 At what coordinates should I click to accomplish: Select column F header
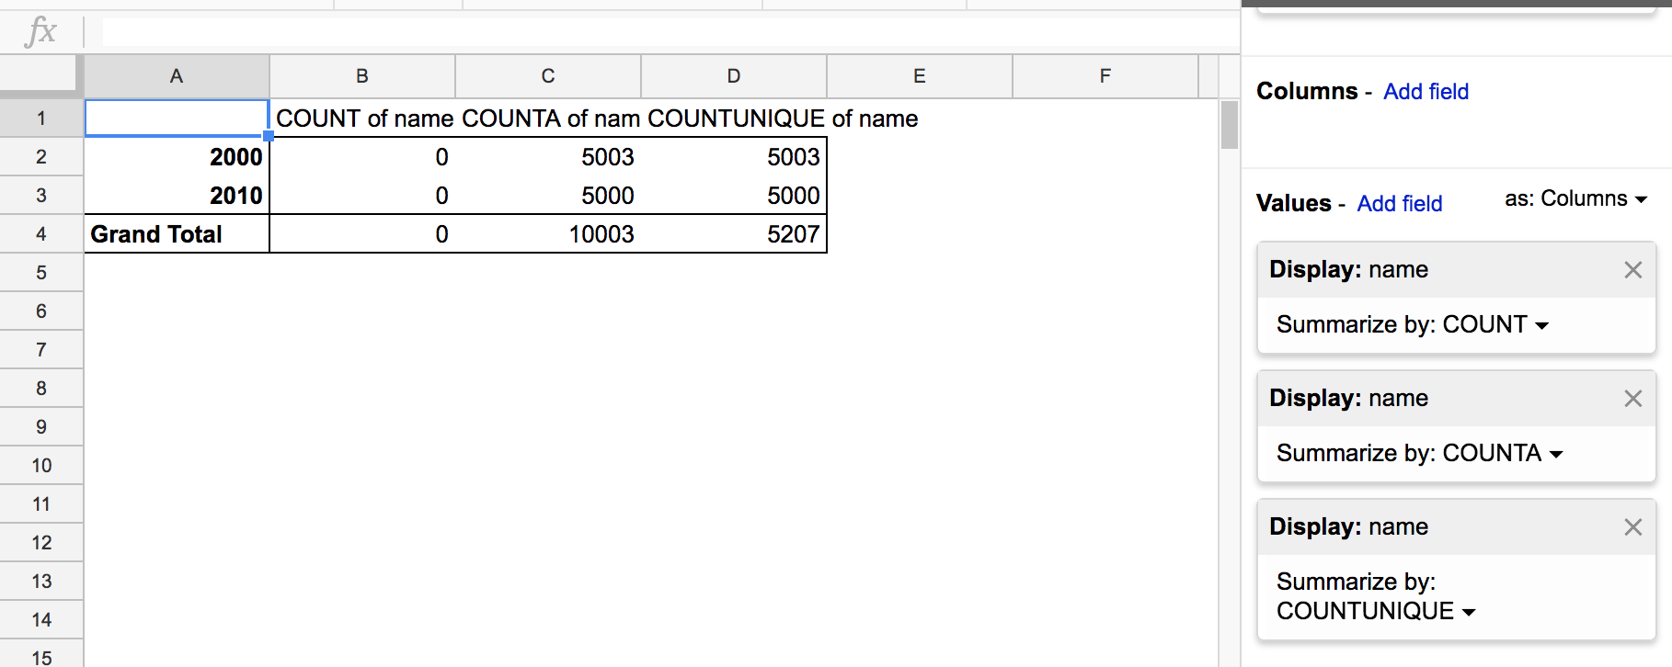pos(1105,76)
